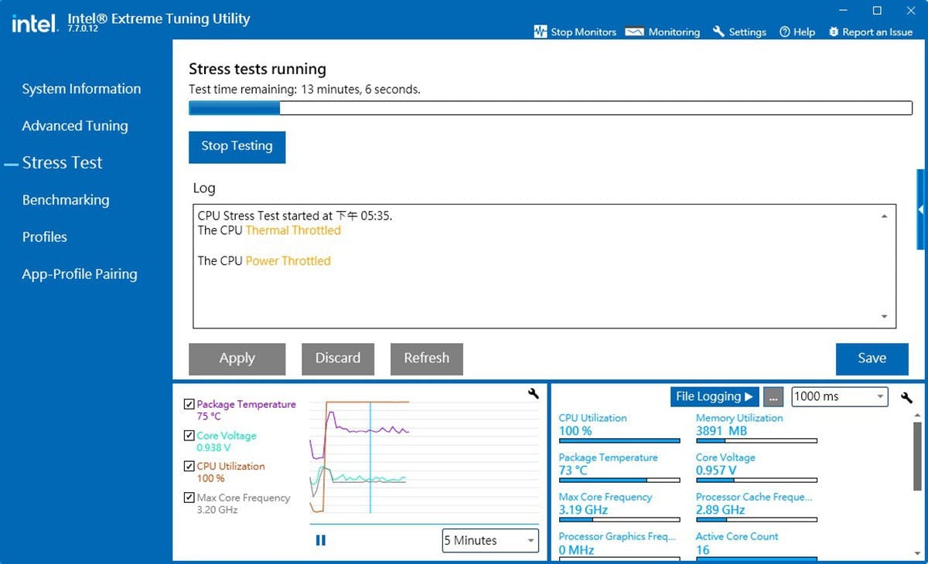Viewport: 928px width, 564px height.
Task: Open the 1000 ms polling interval dropdown
Action: tap(839, 396)
